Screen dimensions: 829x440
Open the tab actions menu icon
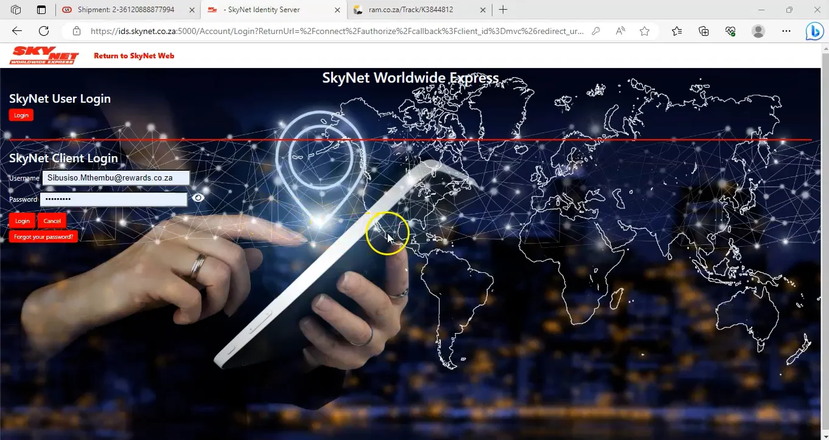point(41,10)
